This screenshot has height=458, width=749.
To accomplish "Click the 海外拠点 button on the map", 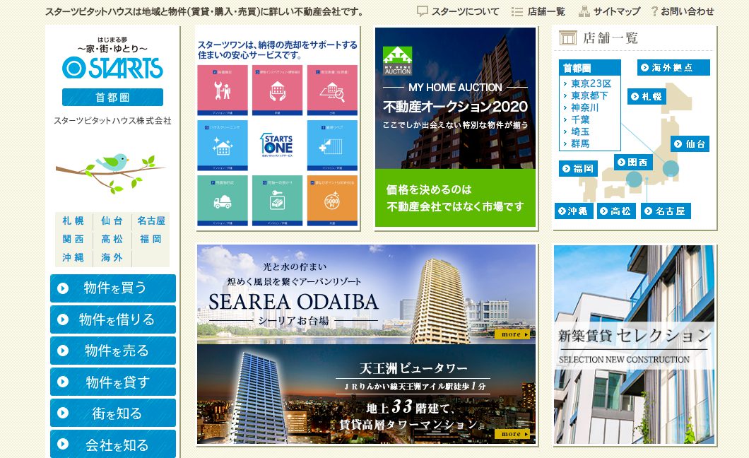I will (664, 68).
